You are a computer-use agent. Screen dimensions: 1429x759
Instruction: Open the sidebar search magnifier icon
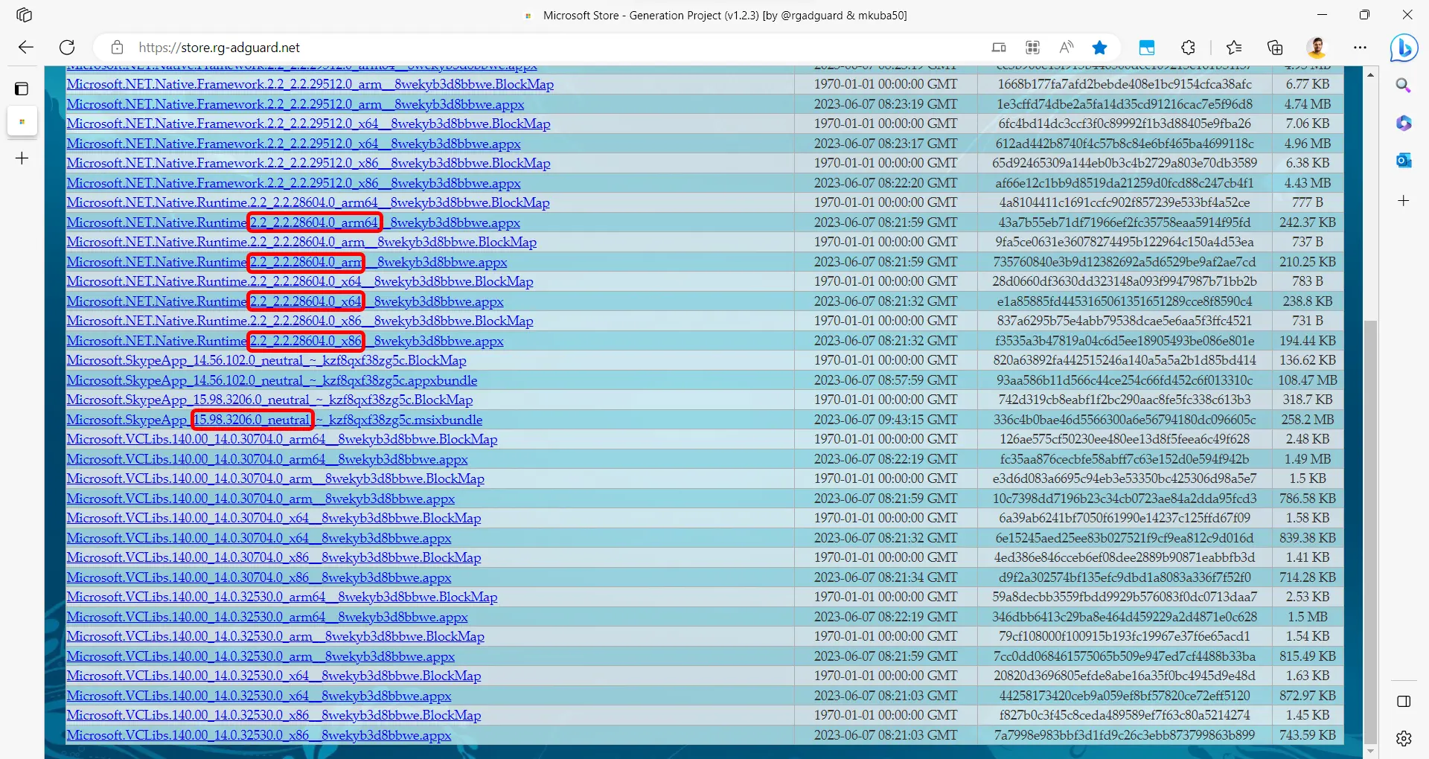click(1404, 86)
